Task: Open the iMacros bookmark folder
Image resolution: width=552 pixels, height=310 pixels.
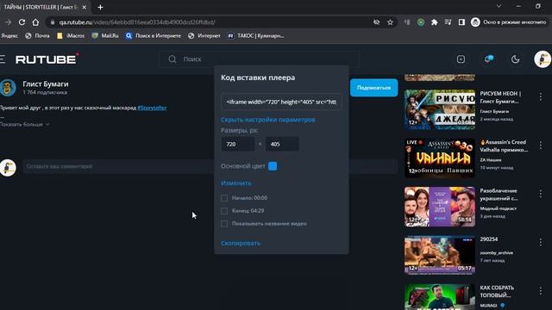Action: click(x=71, y=36)
